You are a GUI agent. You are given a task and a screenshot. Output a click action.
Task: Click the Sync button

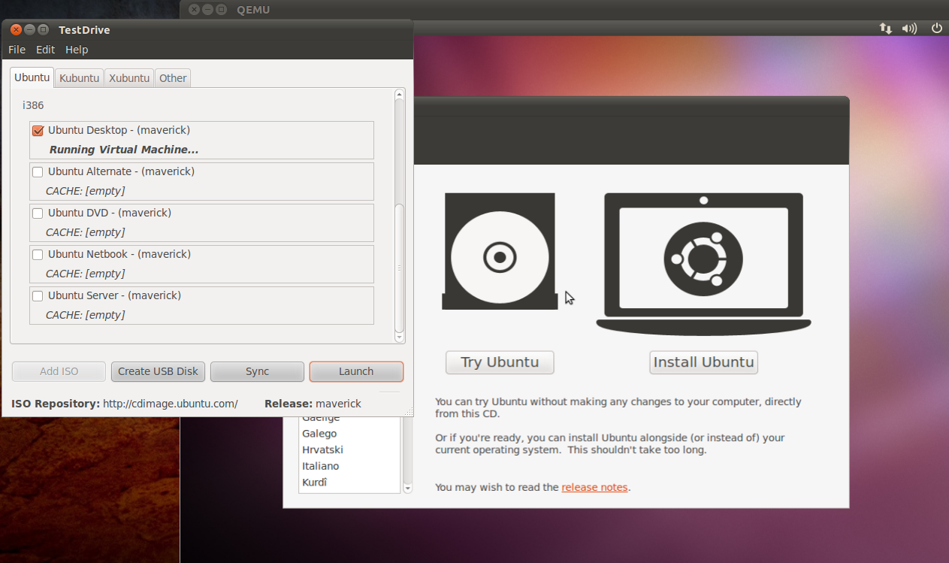tap(257, 371)
